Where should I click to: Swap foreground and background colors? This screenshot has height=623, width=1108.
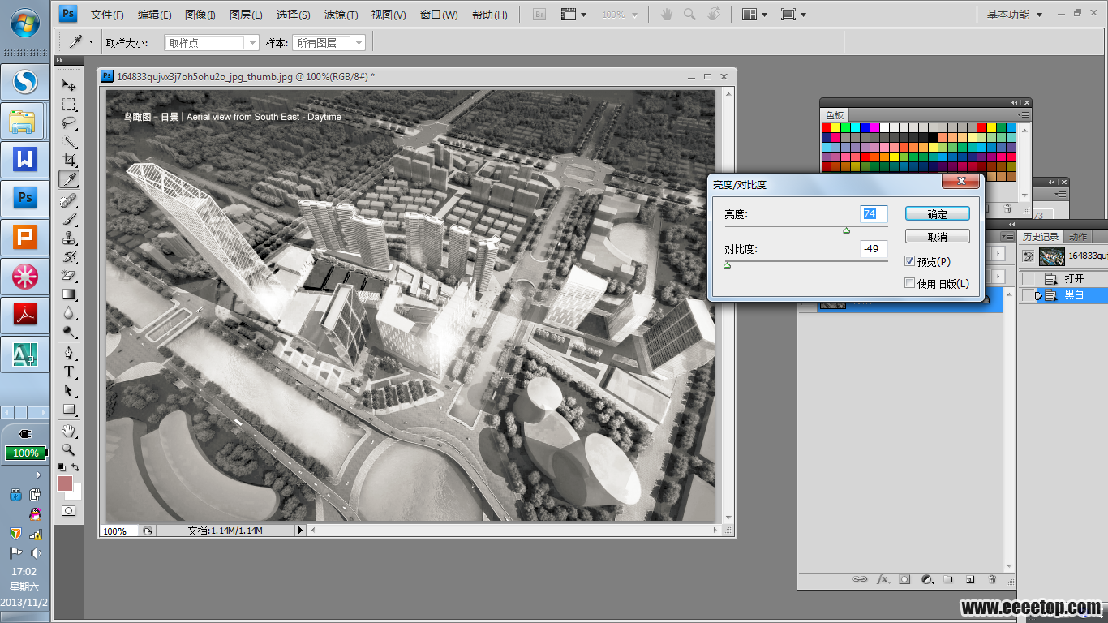[x=75, y=467]
